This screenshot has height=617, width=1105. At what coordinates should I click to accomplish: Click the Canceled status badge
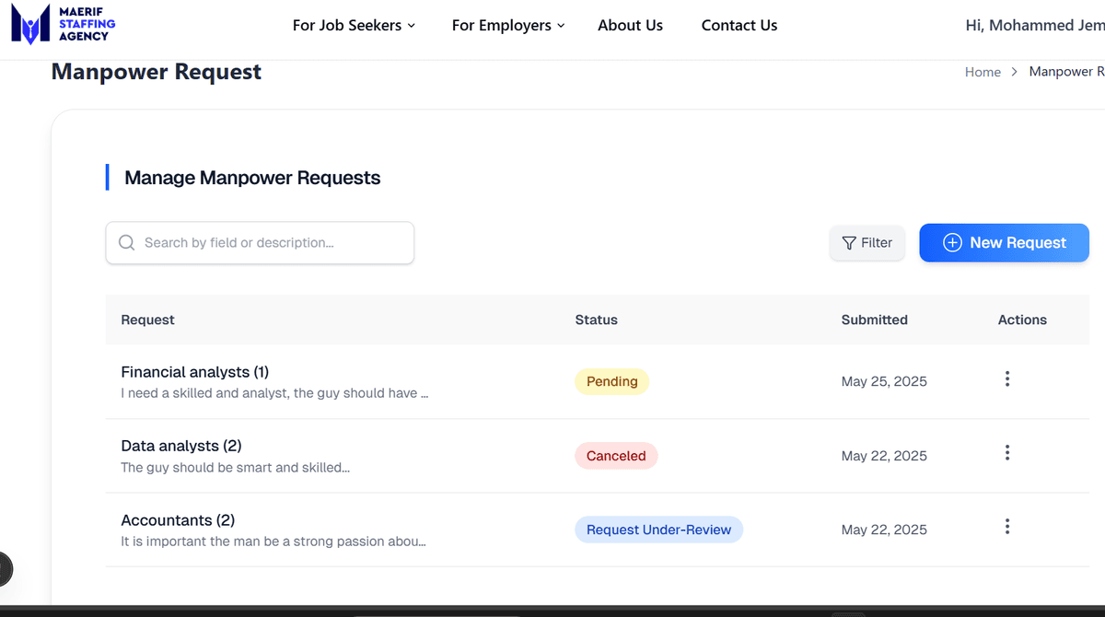point(616,456)
